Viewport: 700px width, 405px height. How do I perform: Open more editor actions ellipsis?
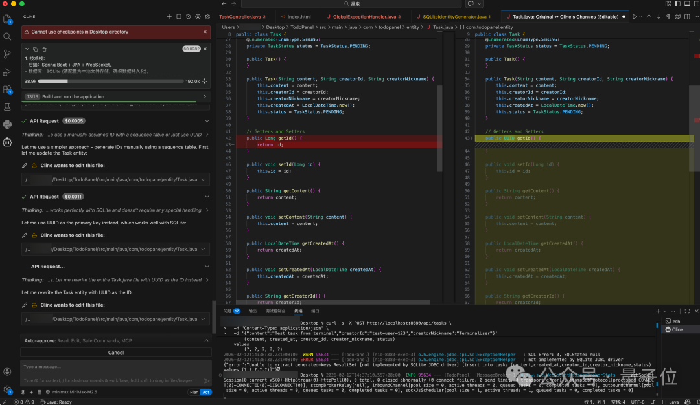[x=696, y=16]
